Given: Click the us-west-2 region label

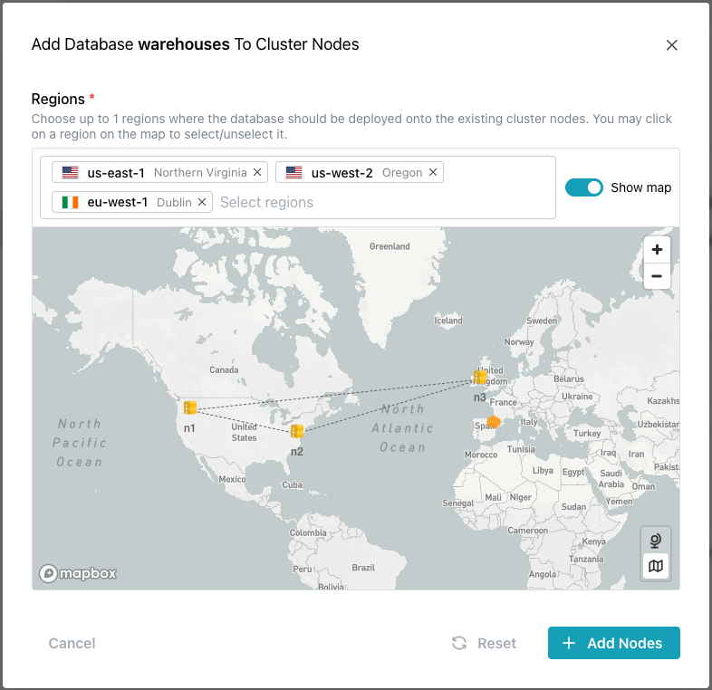Looking at the screenshot, I should (x=342, y=173).
